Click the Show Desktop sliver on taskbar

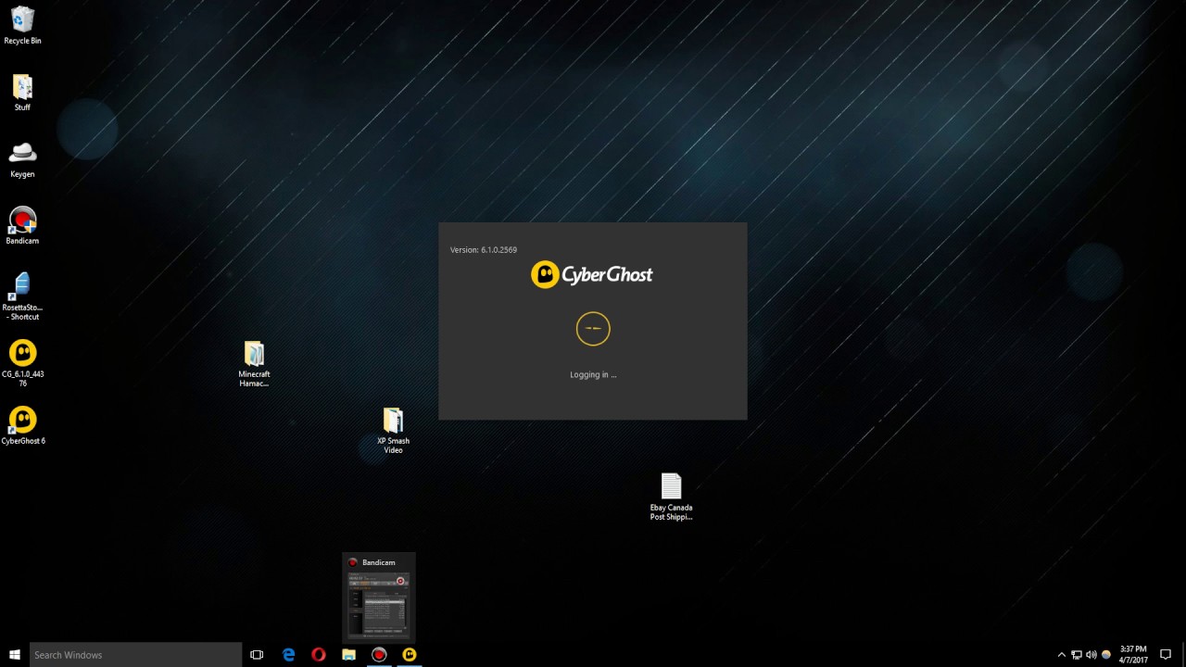click(1183, 655)
